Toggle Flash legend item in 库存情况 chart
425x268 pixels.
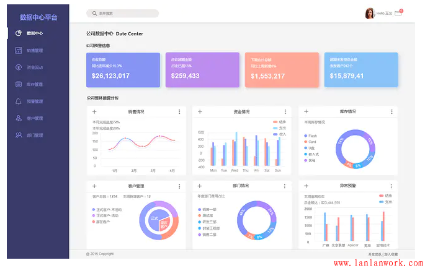click(311, 136)
